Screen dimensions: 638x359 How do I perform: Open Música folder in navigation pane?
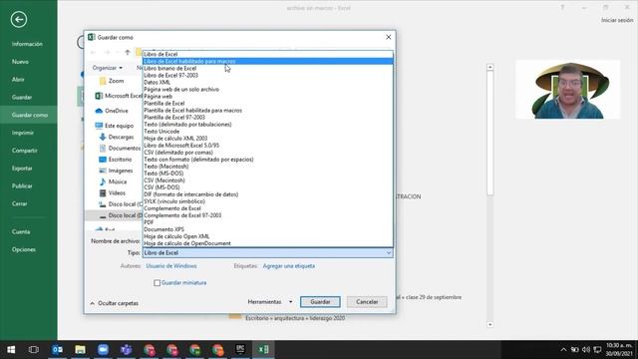tap(113, 181)
